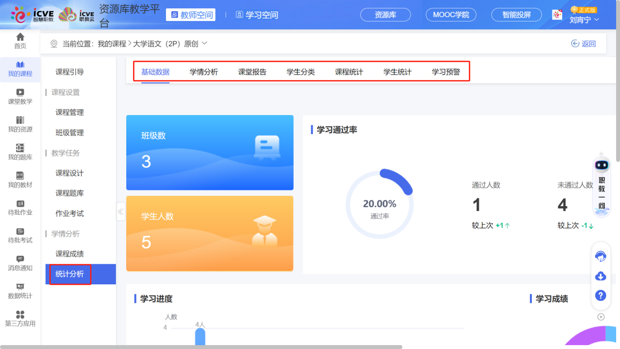Select the 数据统计 statistics icon

tap(20, 291)
